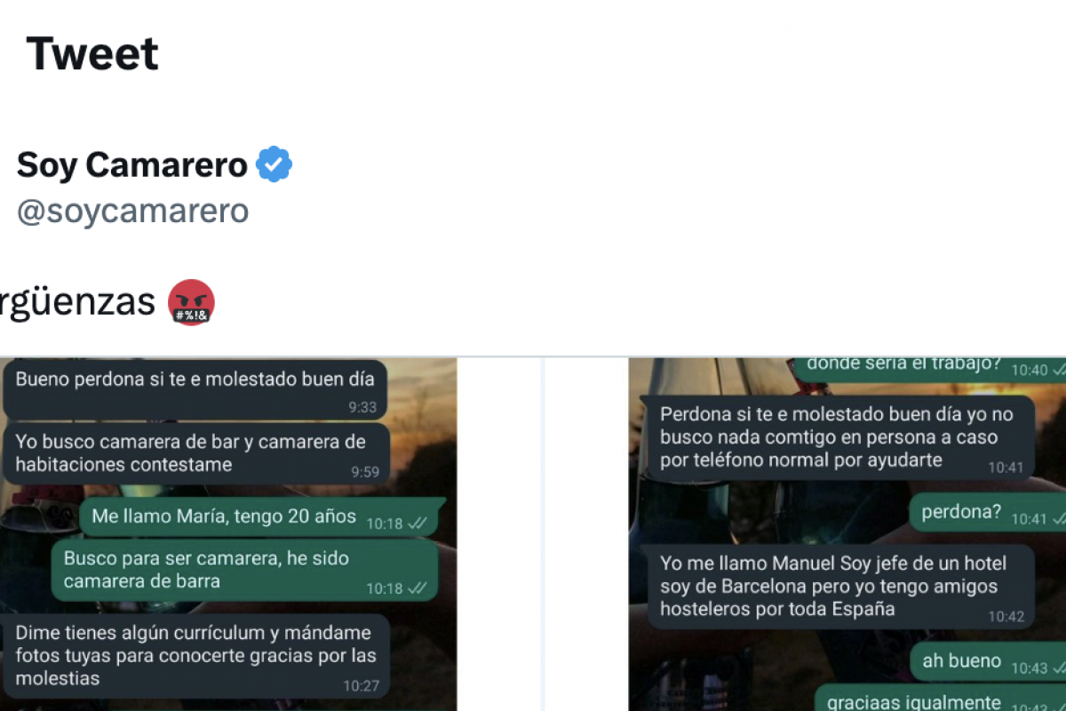This screenshot has height=711, width=1066.
Task: Open the right WhatsApp screenshot image
Action: click(x=847, y=534)
